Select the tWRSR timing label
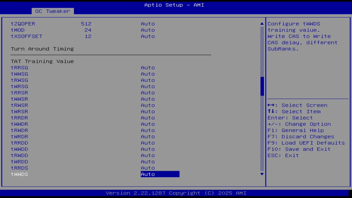Image resolution: width=352 pixels, height=198 pixels. click(19, 112)
